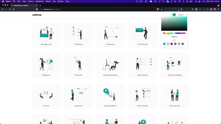This screenshot has width=221, height=124.
Task: Reload the page with the refresh icon
Action: (10, 9)
